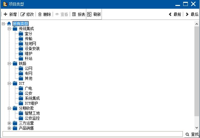Click the 新增 (Add) toolbar button
The height and width of the screenshot is (138, 200).
(x=10, y=14)
